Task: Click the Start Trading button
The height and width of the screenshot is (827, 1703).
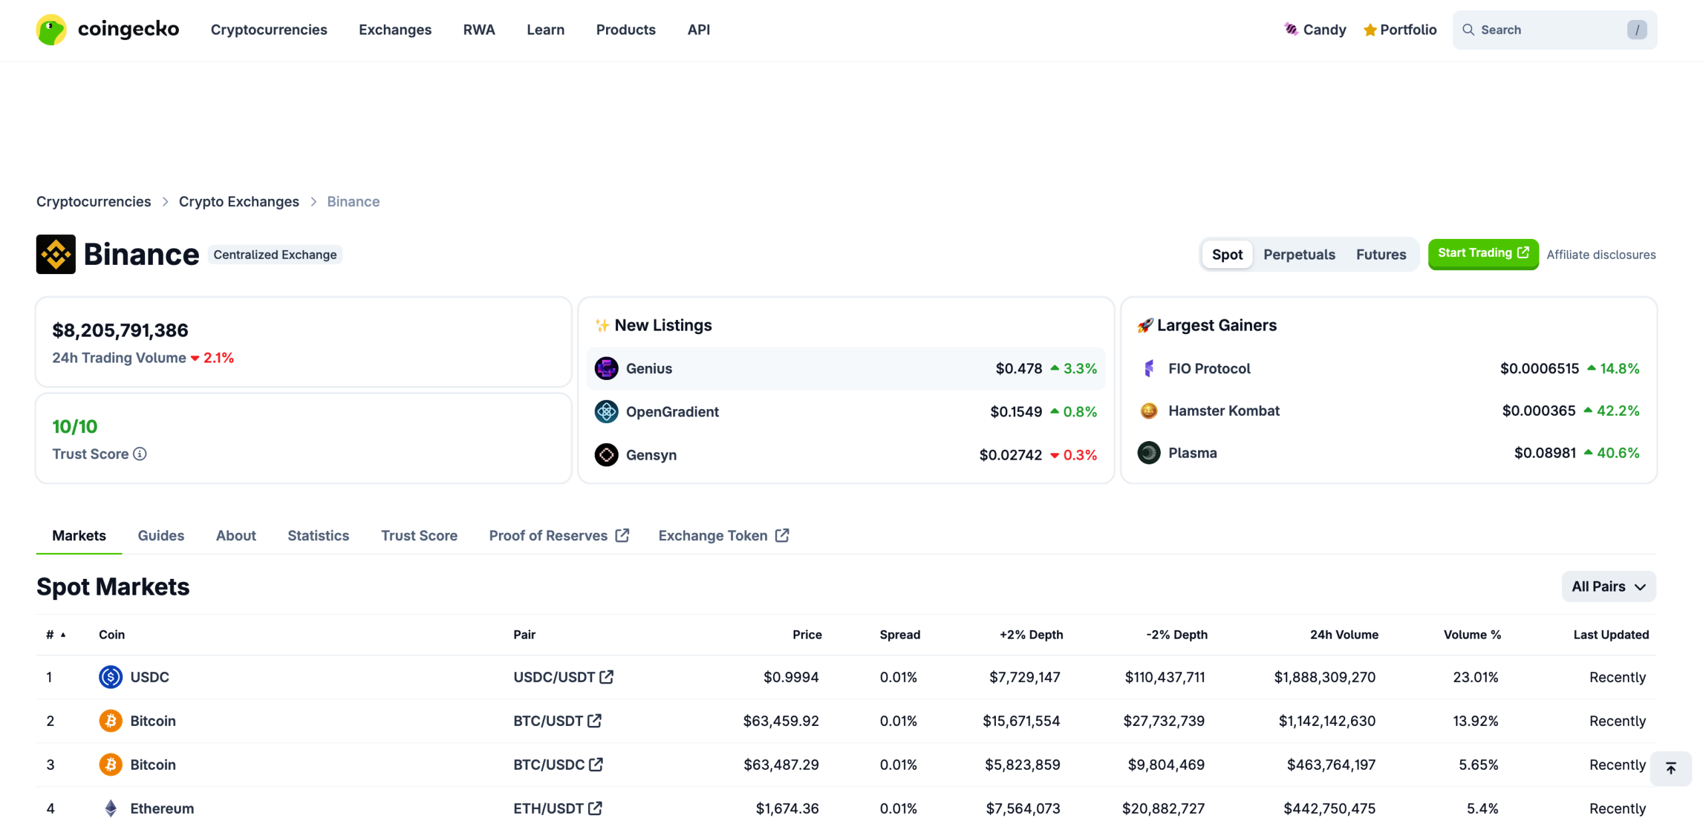Action: 1483,253
